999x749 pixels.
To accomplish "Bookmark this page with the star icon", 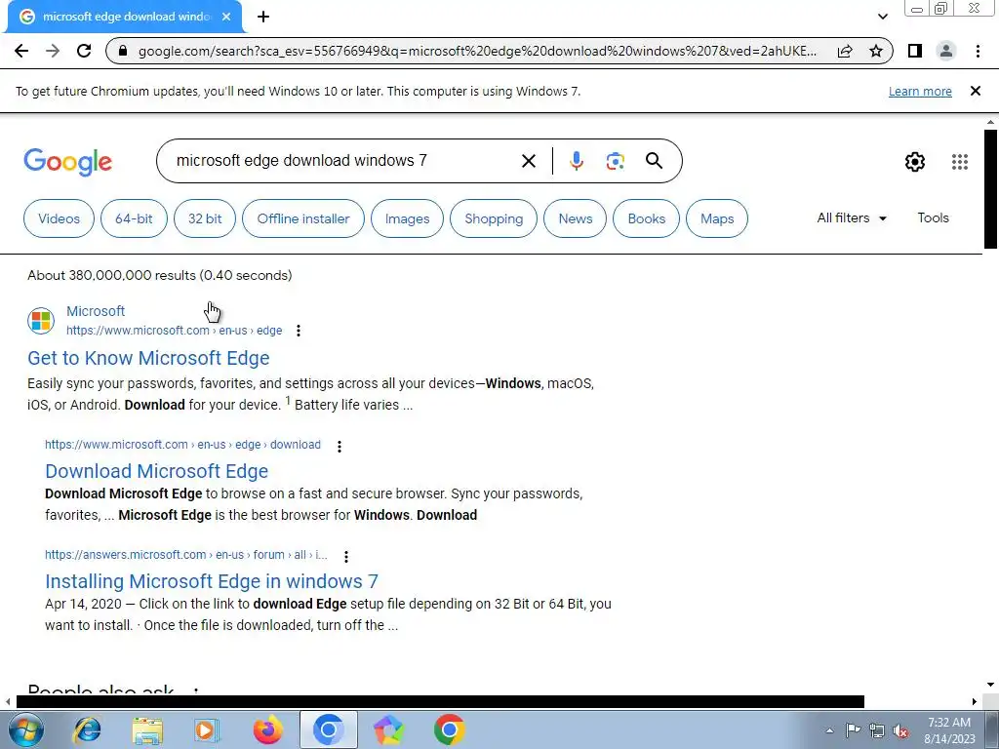I will pos(876,51).
